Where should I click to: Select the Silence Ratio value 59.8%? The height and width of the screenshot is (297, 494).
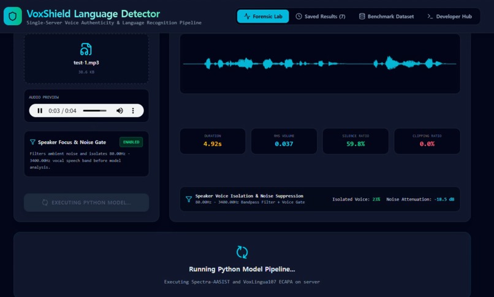point(355,144)
